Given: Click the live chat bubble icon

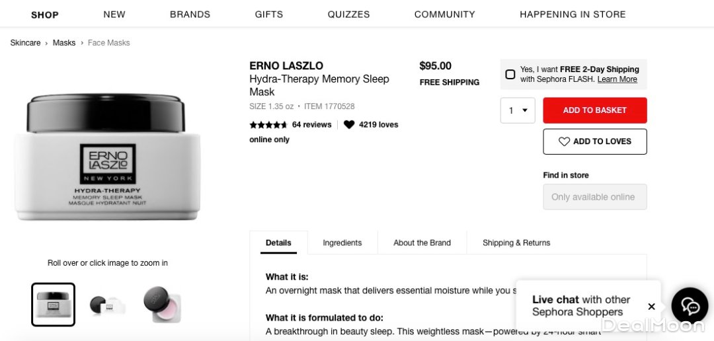Looking at the screenshot, I should pyautogui.click(x=690, y=306).
